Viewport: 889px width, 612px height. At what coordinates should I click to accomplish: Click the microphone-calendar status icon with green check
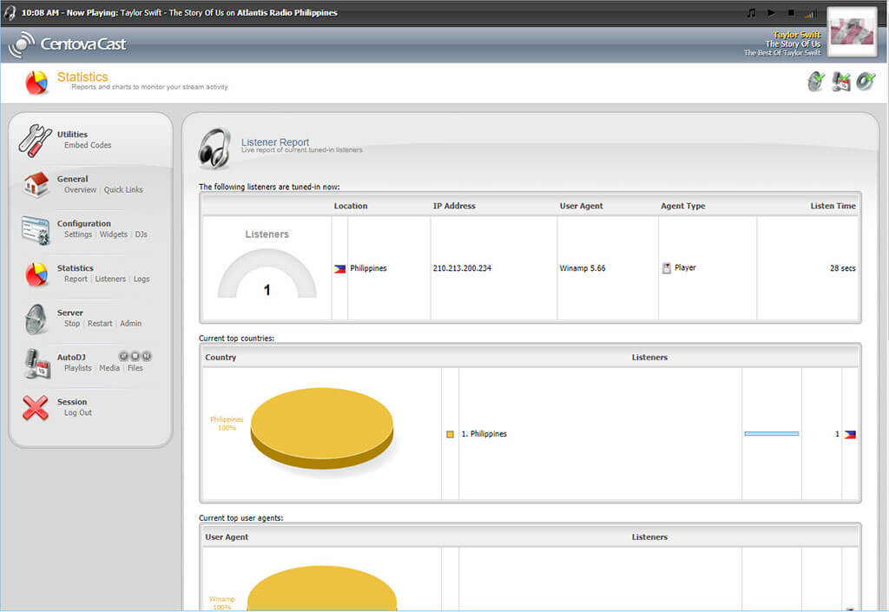841,82
